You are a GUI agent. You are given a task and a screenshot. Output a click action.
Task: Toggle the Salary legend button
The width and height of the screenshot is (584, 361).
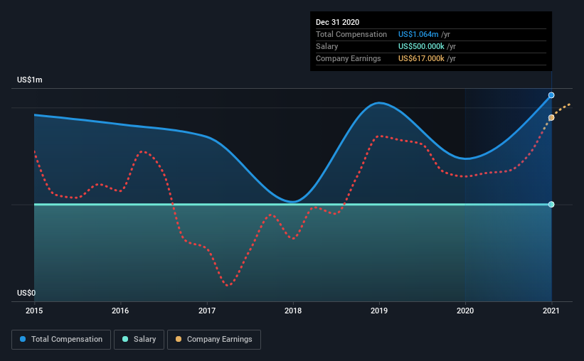tap(139, 340)
